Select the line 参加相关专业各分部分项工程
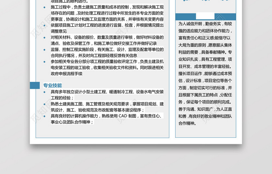The width and height of the screenshot is (272, 174). [107, 62]
